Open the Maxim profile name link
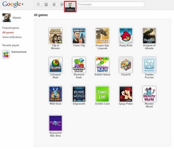This screenshot has width=174, height=149. pyautogui.click(x=17, y=18)
